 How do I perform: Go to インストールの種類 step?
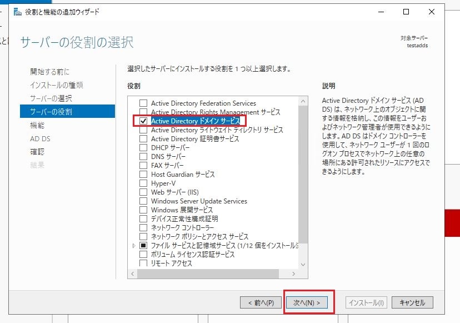pyautogui.click(x=56, y=85)
